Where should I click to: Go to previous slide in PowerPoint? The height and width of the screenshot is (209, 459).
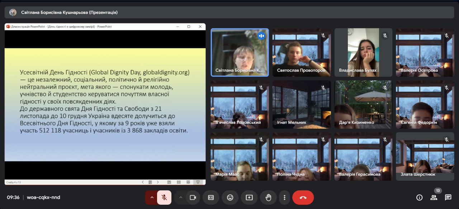pyautogui.click(x=143, y=182)
